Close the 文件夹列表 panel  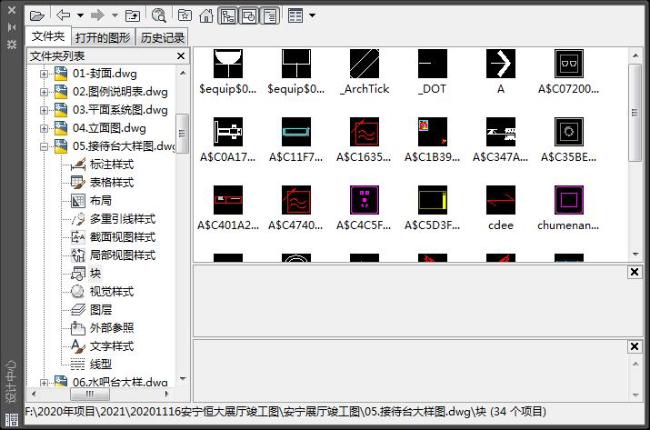click(x=181, y=56)
